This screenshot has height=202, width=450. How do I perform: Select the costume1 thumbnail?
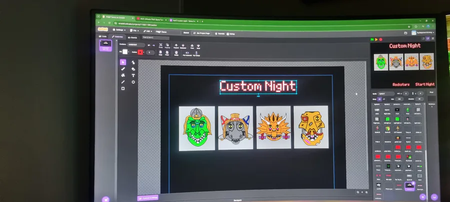[x=105, y=45]
